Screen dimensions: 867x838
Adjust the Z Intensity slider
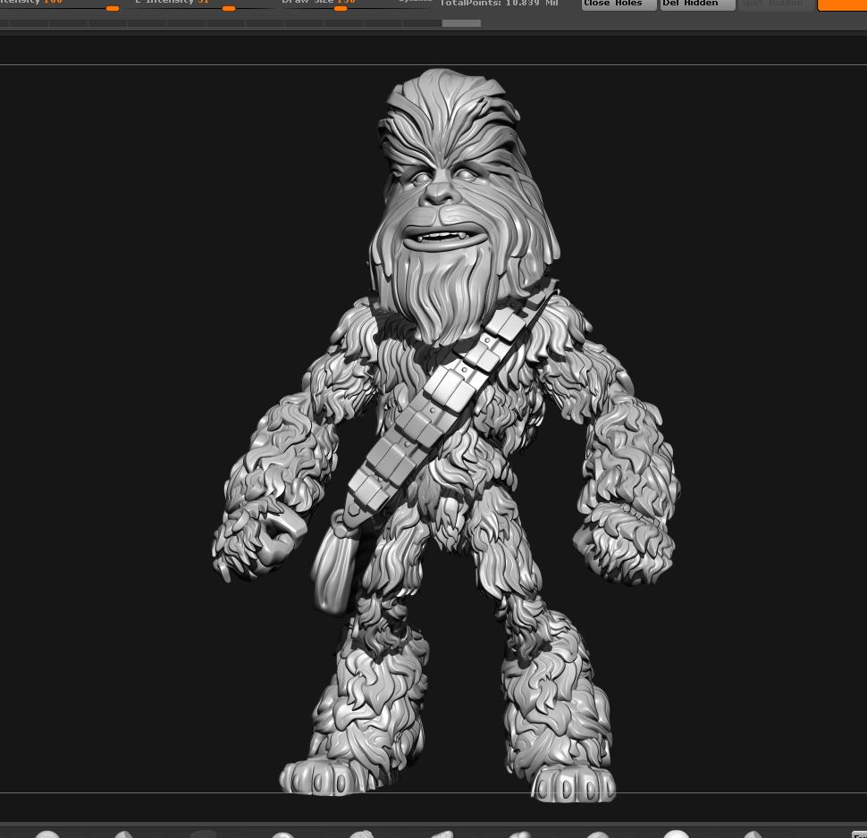click(228, 8)
